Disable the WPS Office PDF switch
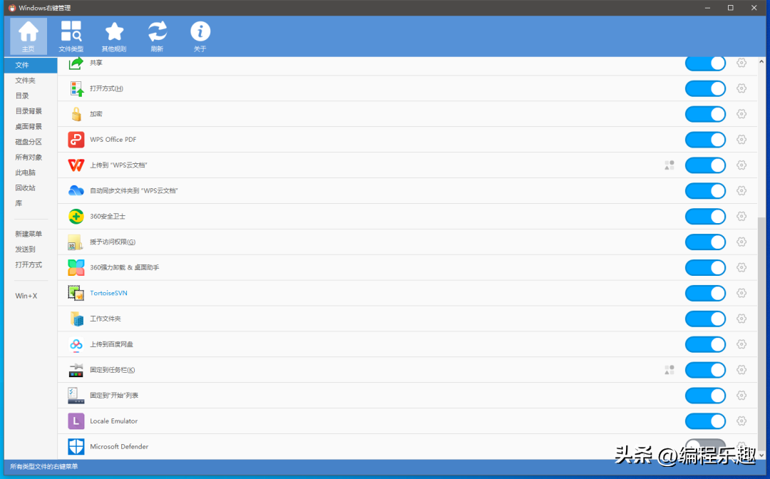This screenshot has width=770, height=479. point(705,140)
